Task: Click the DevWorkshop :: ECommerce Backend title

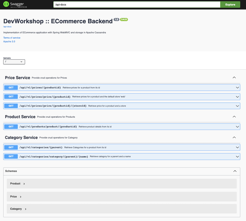Action: click(58, 21)
